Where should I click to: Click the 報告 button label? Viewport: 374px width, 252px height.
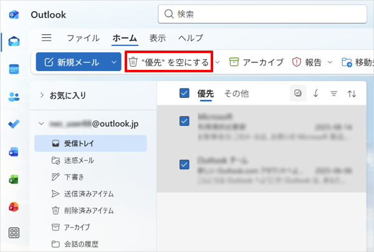[314, 62]
